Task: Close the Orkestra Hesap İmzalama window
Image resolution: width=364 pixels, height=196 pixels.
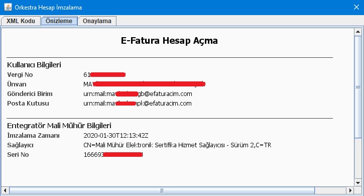Action: pos(356,7)
